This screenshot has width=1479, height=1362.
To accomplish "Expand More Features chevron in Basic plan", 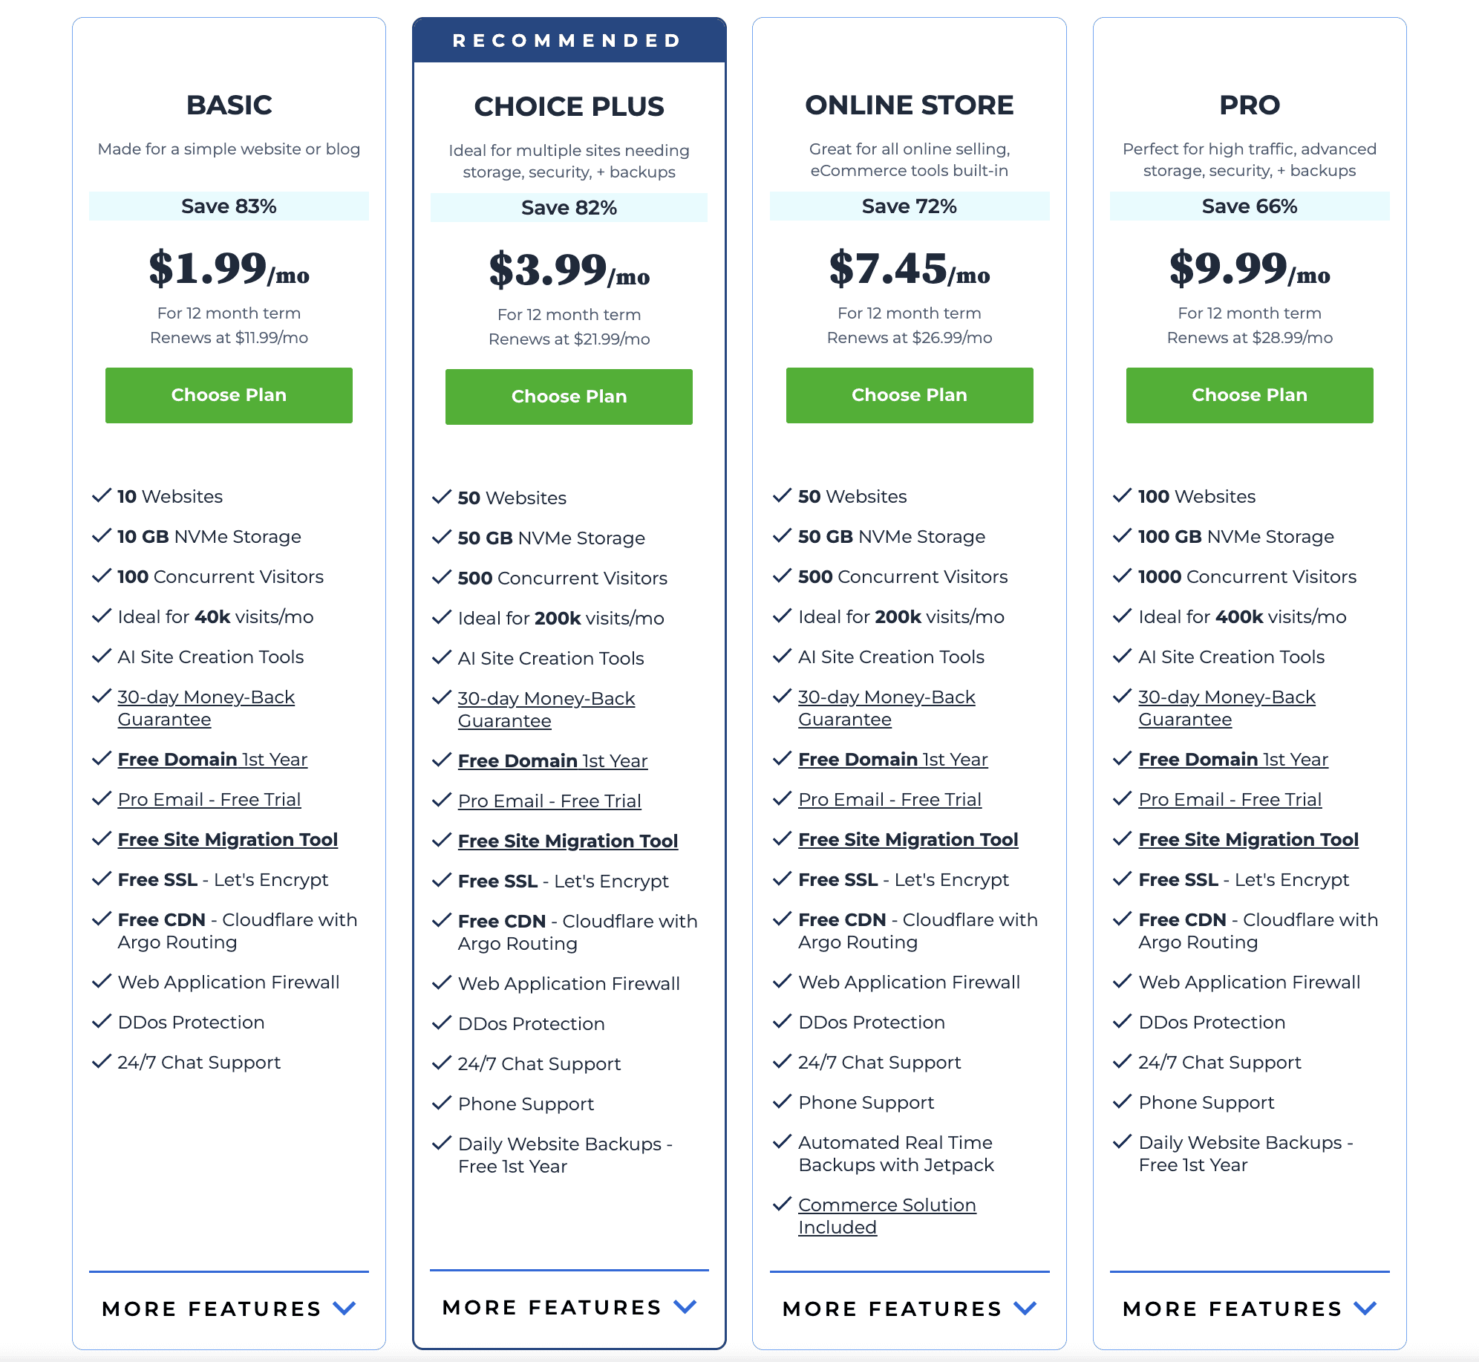I will (345, 1308).
